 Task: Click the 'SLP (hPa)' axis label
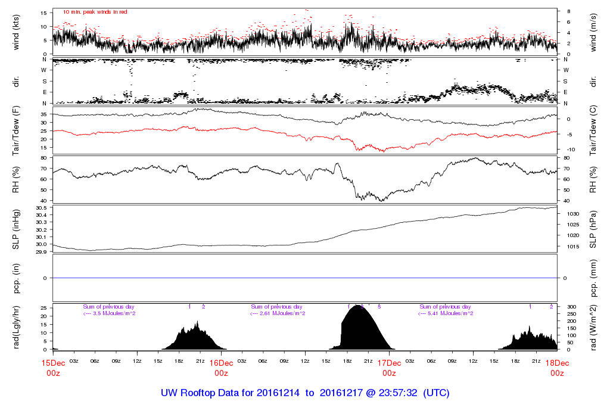594,229
